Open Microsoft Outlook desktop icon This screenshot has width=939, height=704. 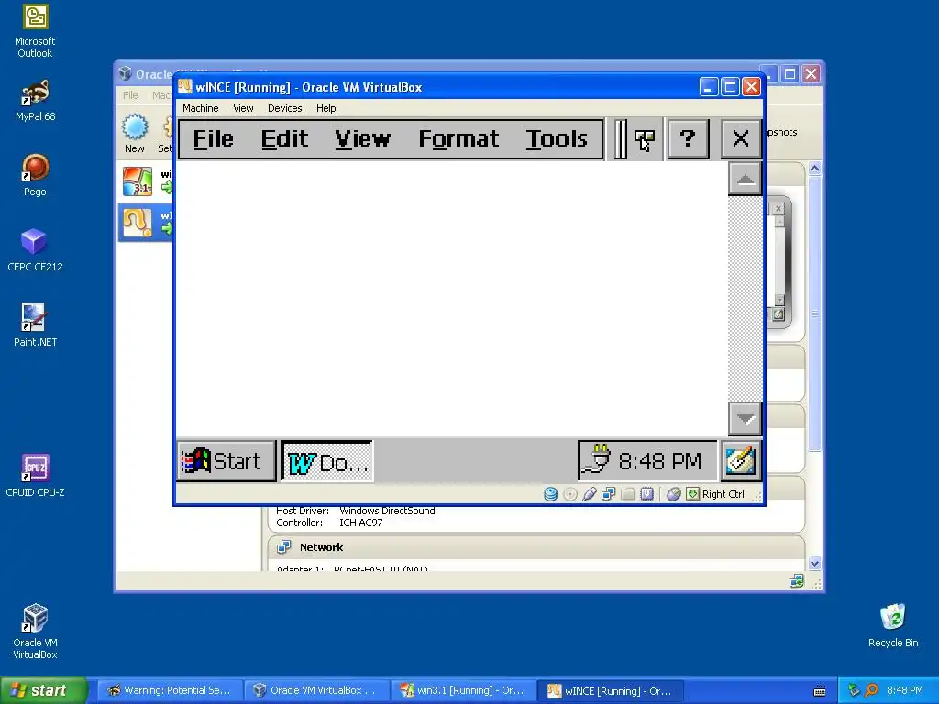pyautogui.click(x=35, y=31)
